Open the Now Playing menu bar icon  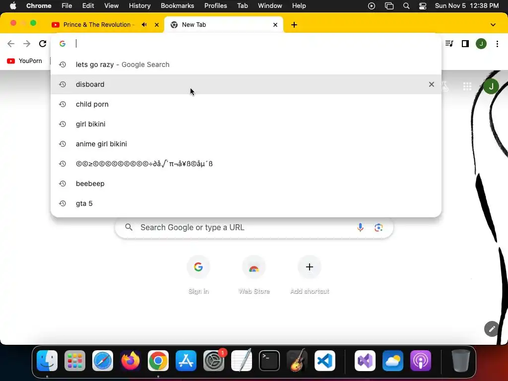(372, 6)
